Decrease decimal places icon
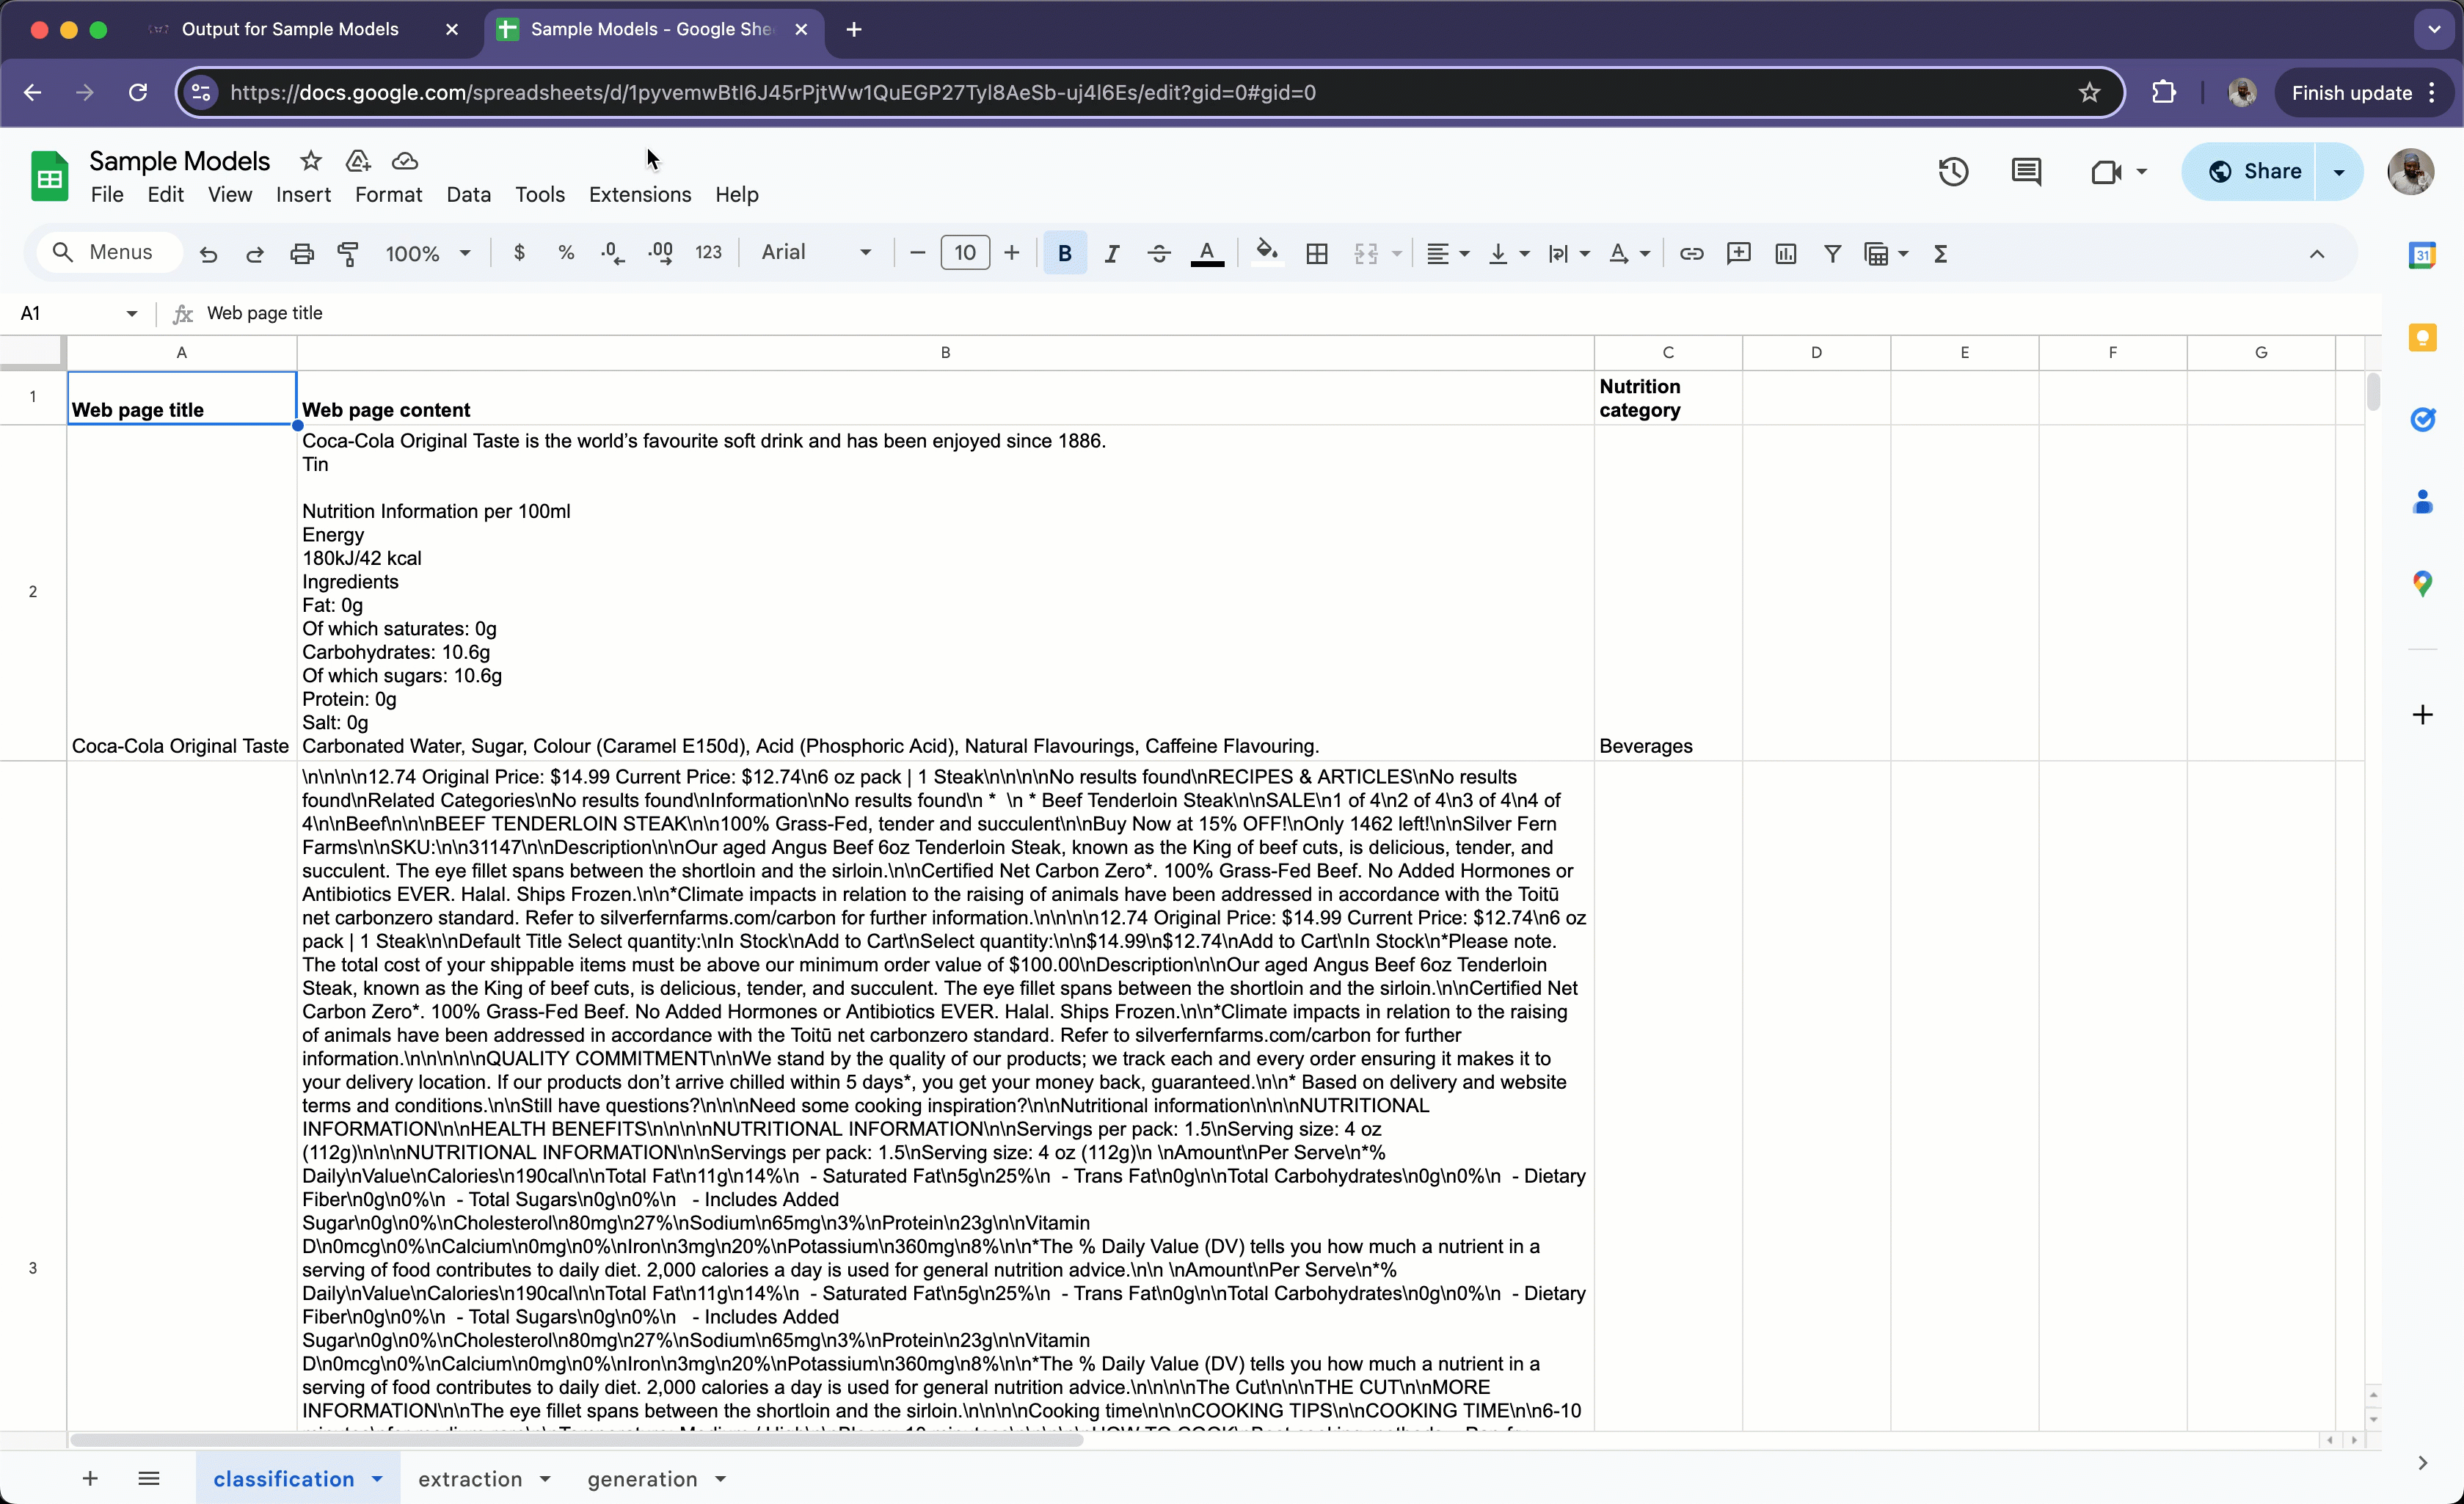 (613, 253)
